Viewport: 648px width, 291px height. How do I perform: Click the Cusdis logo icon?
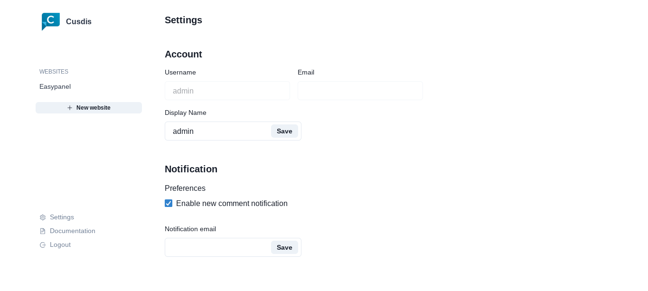click(x=50, y=21)
